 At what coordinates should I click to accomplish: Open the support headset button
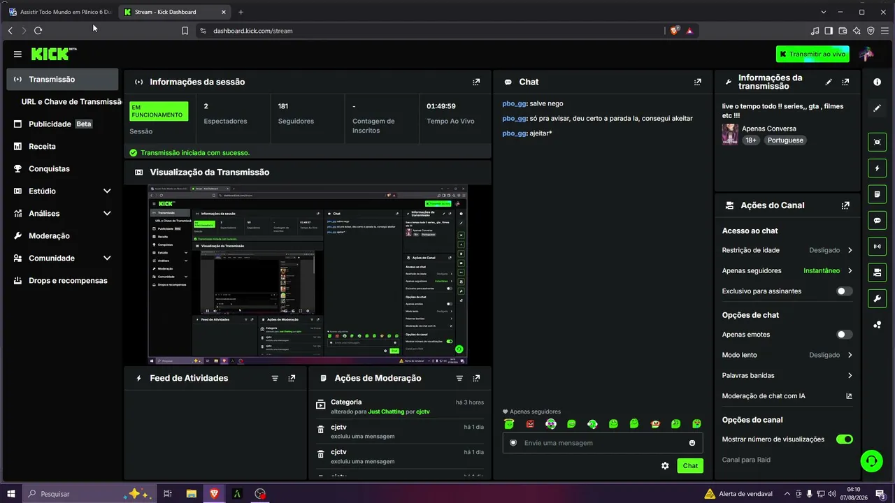click(x=871, y=460)
